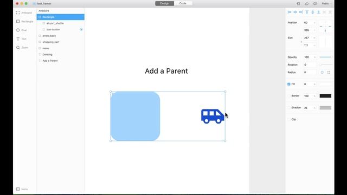Click the align left icon
The image size is (347, 195).
coord(290,12)
